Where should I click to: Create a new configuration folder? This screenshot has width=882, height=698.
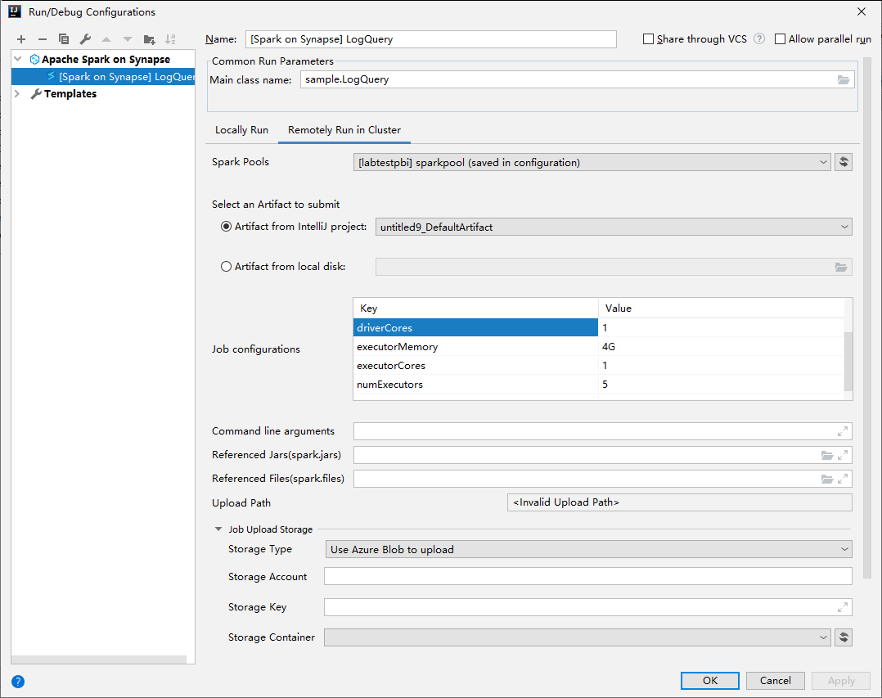tap(149, 38)
